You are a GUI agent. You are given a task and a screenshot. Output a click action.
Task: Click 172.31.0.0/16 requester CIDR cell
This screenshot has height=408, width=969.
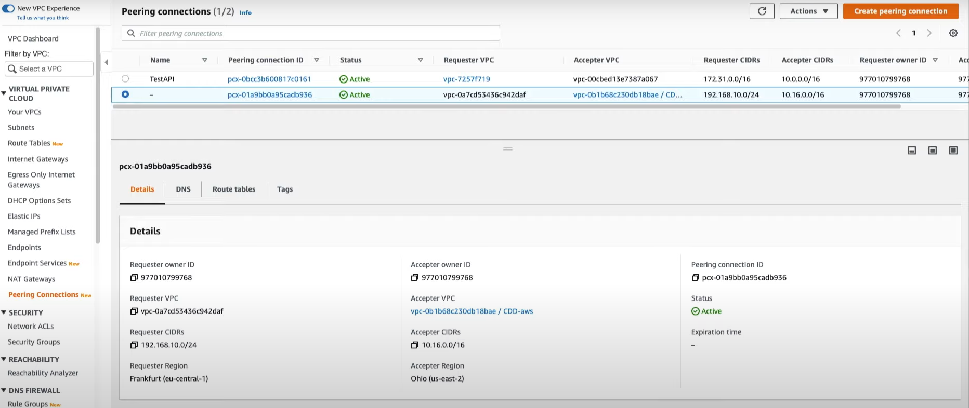click(727, 79)
